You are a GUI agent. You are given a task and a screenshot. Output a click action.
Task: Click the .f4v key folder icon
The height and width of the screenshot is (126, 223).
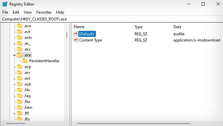pyautogui.click(x=20, y=90)
